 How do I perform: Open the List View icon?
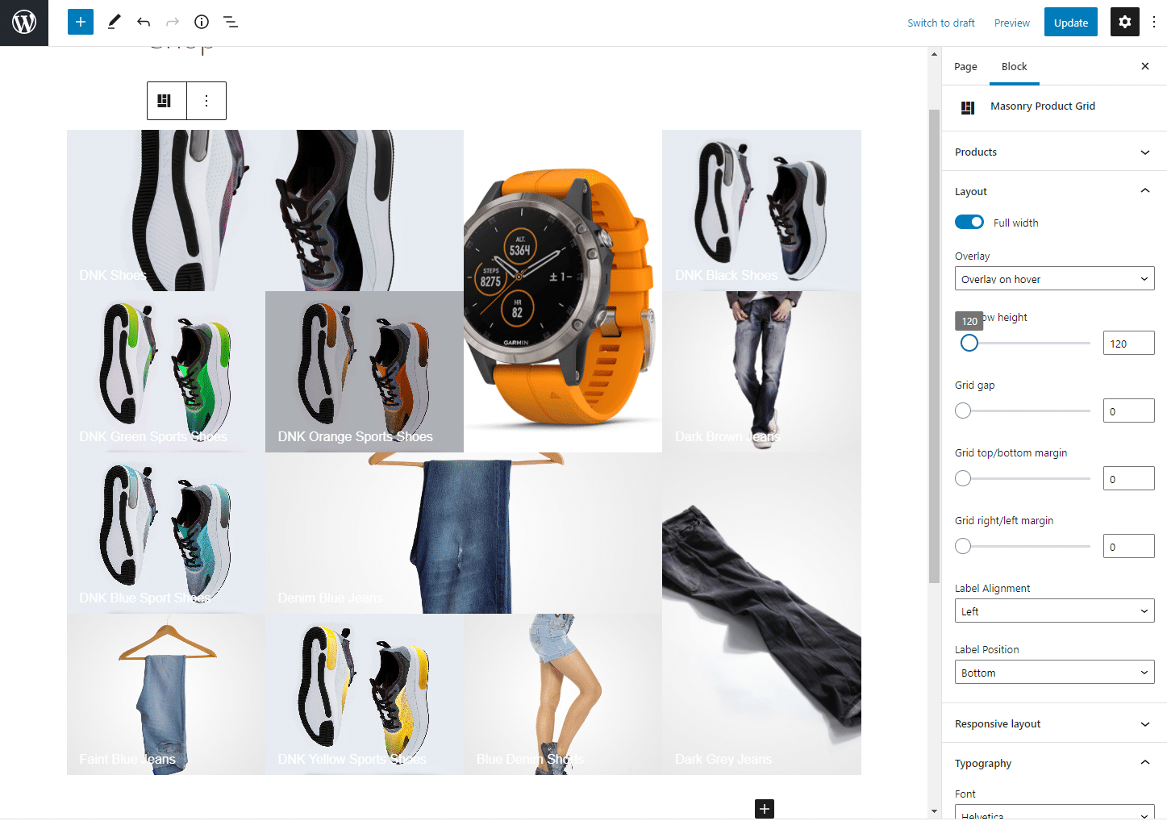pos(231,22)
